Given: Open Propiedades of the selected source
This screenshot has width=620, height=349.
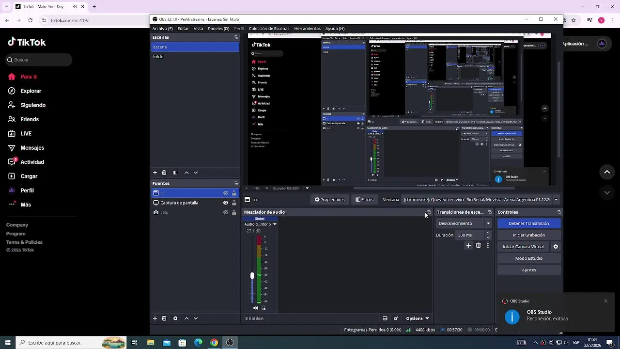Looking at the screenshot, I should click(x=330, y=200).
